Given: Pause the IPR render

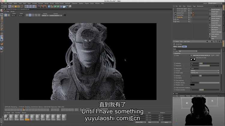Looking at the screenshot, I should coord(9,15).
